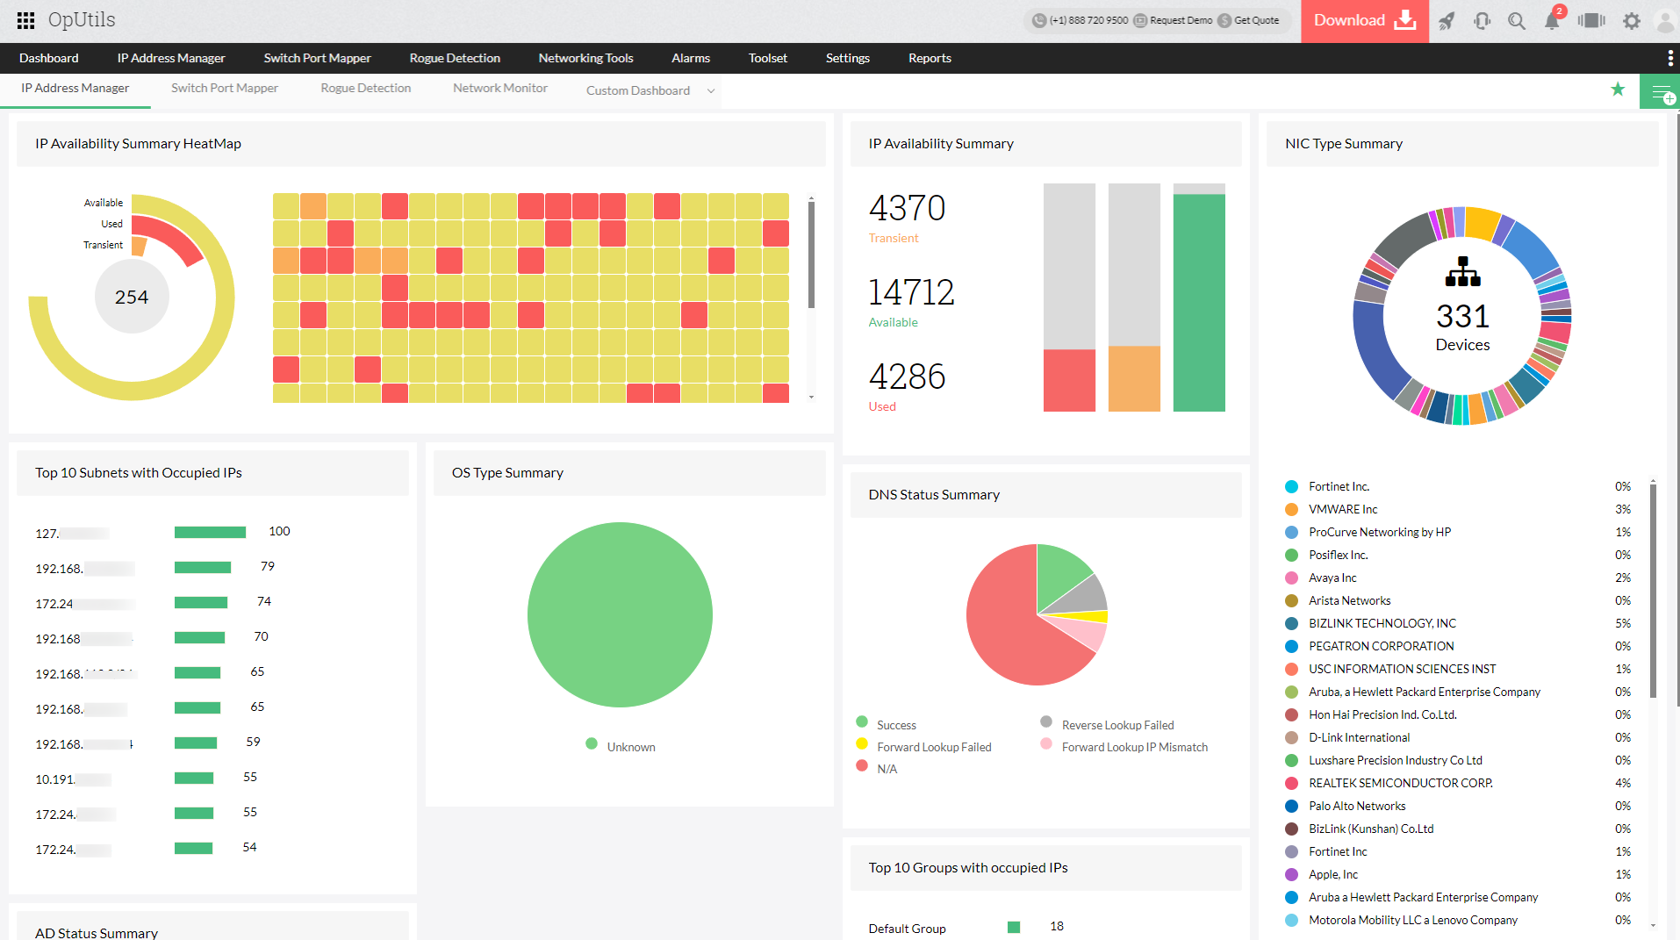Click the rocket quick-start icon
1680x940 pixels.
[x=1447, y=20]
